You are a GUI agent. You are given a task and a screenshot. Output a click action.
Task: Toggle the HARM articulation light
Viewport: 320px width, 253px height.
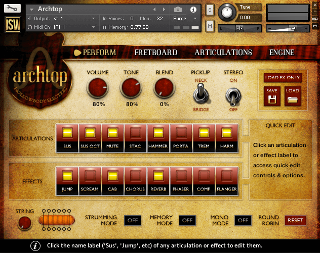[x=226, y=133]
